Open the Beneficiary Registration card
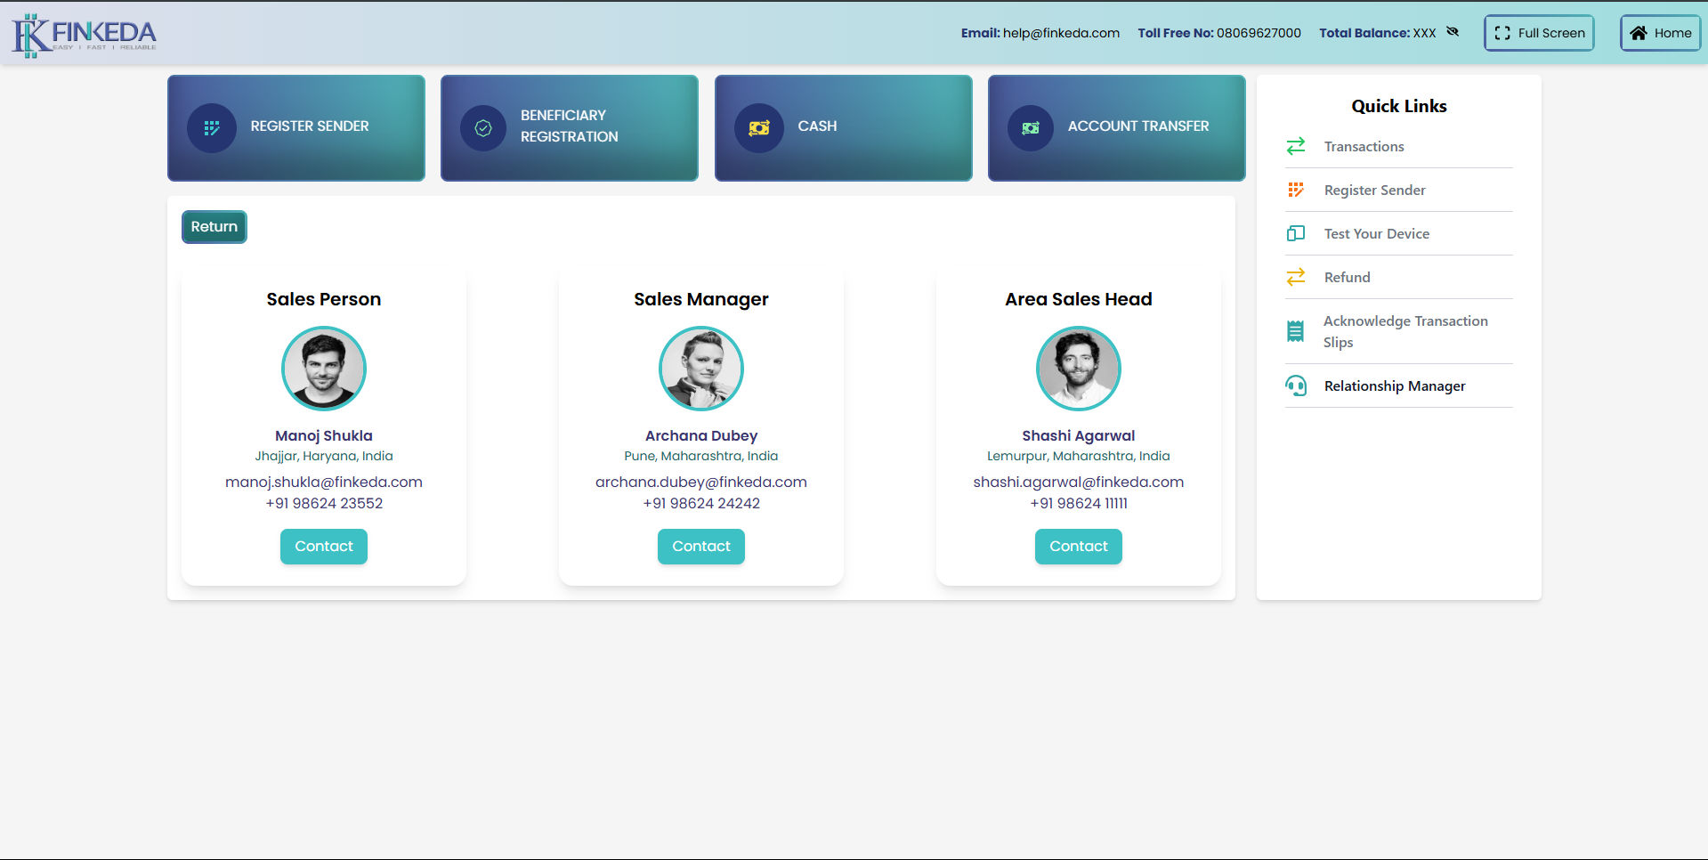 point(570,128)
